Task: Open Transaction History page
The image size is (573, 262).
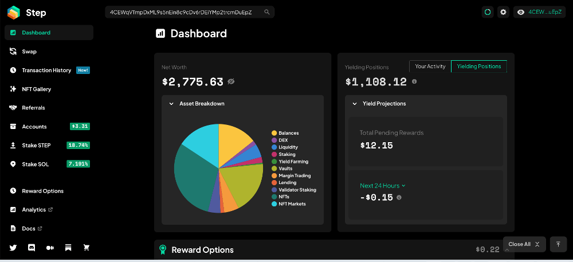Action: [46, 70]
